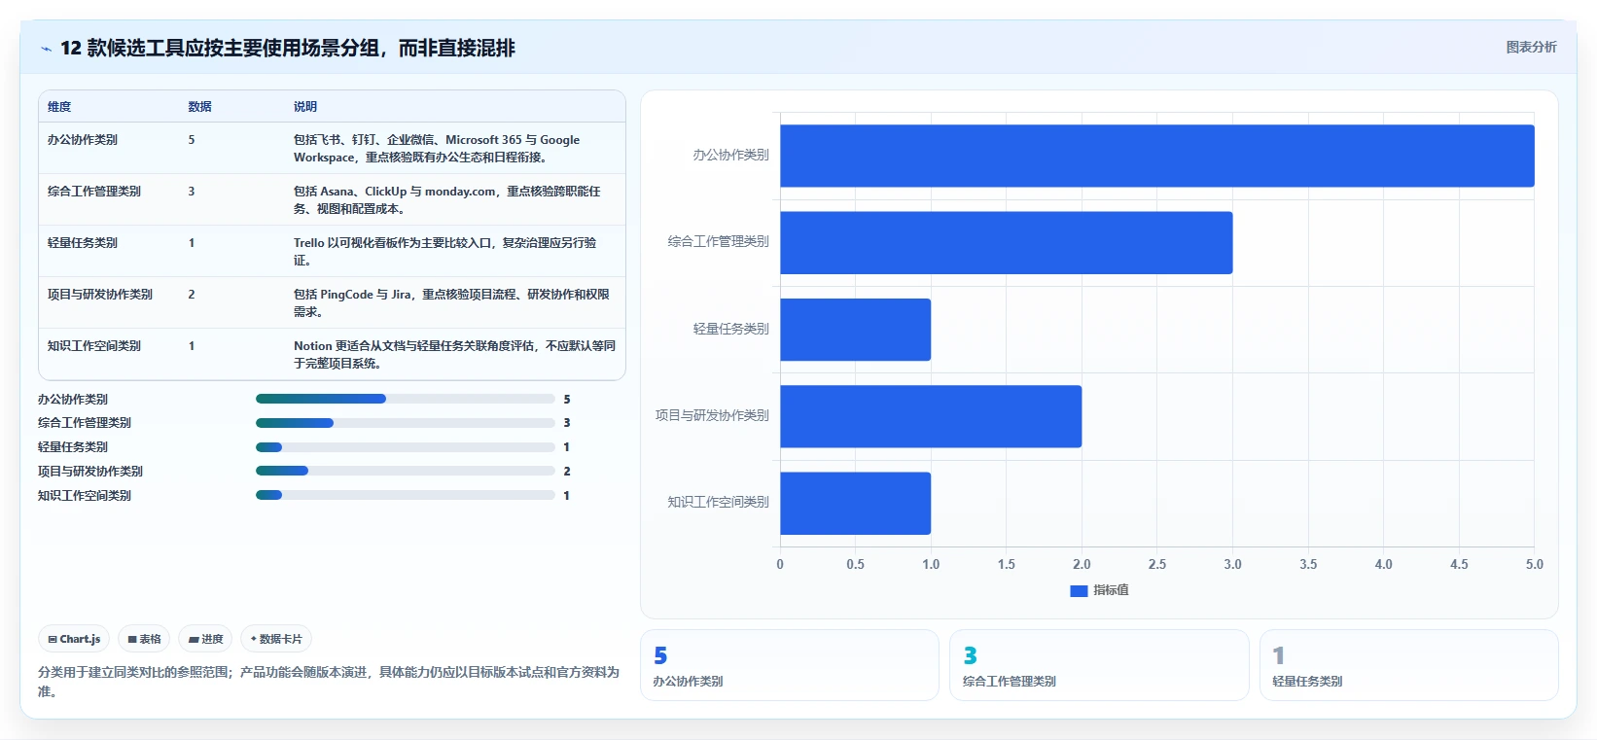Viewport: 1597px width, 740px height.
Task: Select the 知识工作空间类别 table row name
Action: 94,346
